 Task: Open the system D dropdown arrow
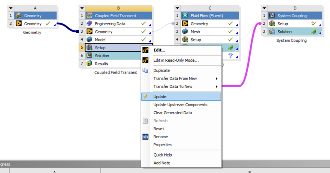point(264,8)
